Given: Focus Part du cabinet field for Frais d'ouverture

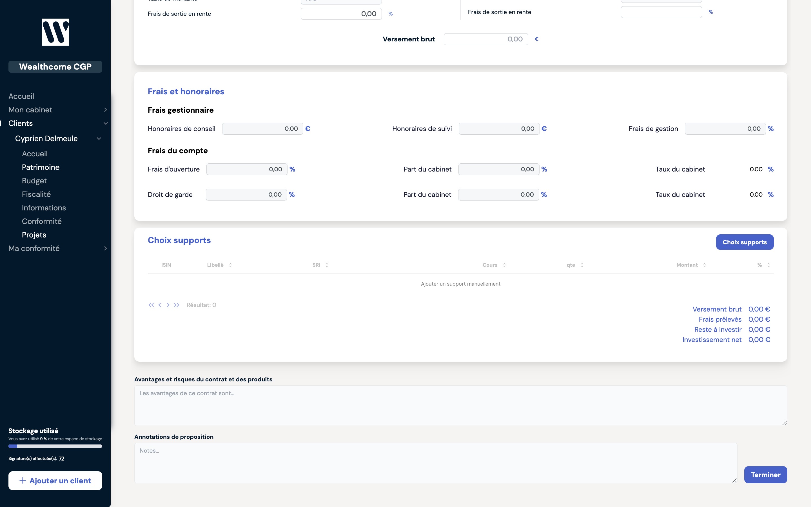Looking at the screenshot, I should coord(499,169).
